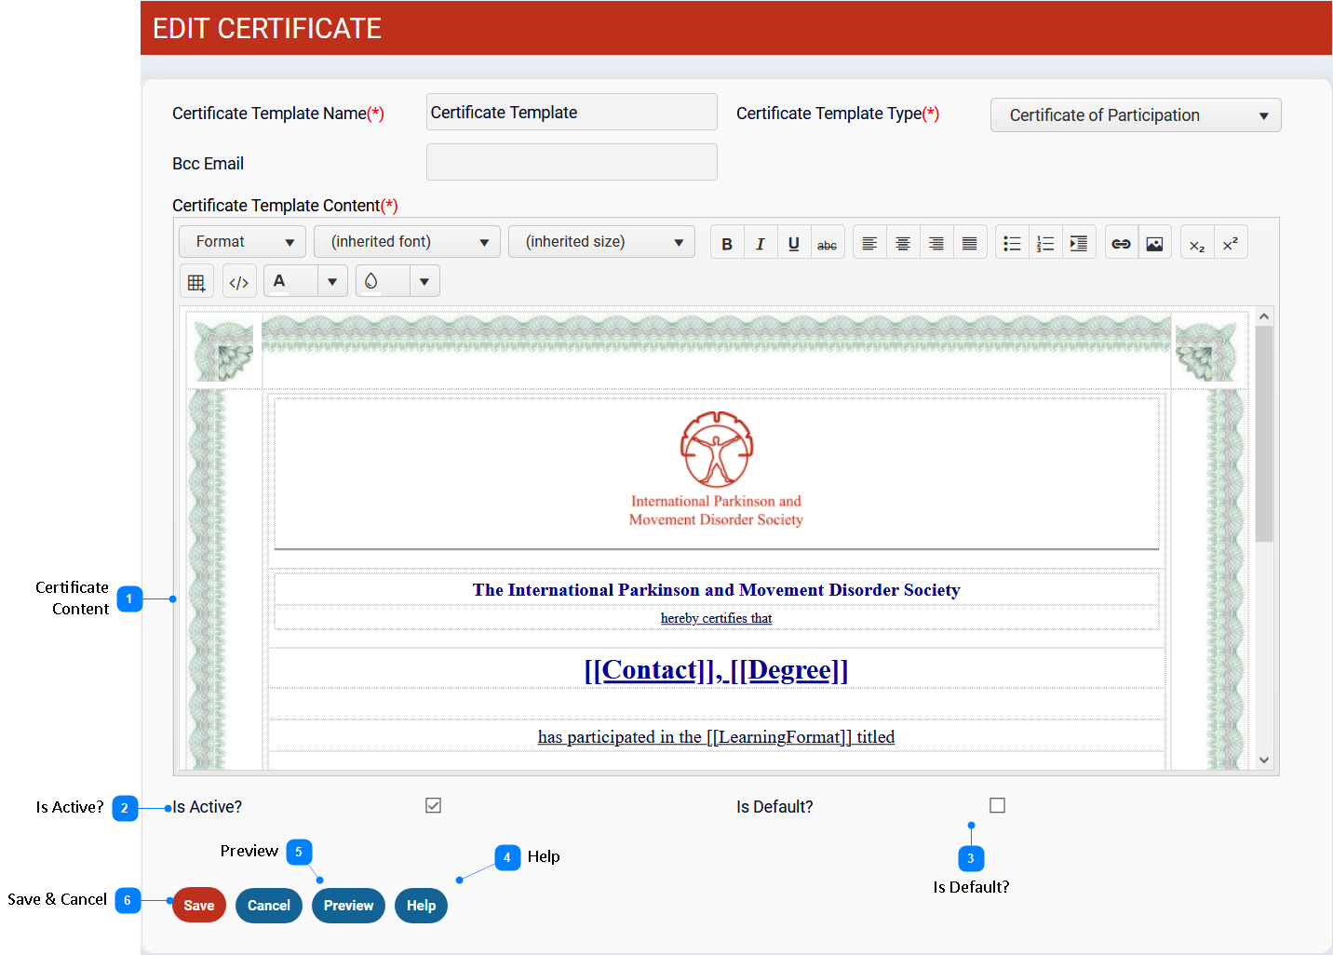Enable the Is Default checkbox
The image size is (1333, 955).
tap(997, 805)
